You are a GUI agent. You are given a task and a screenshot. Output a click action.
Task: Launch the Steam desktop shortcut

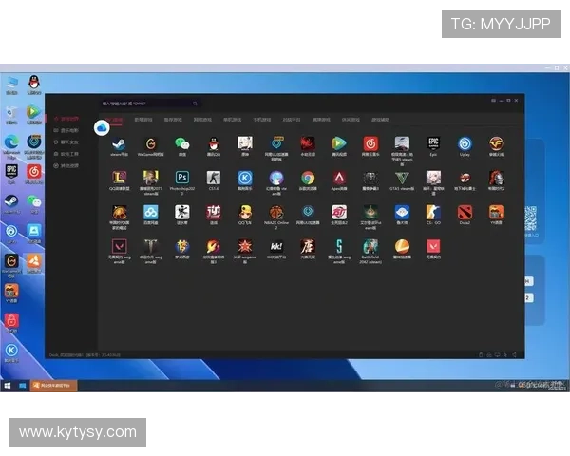(11, 203)
